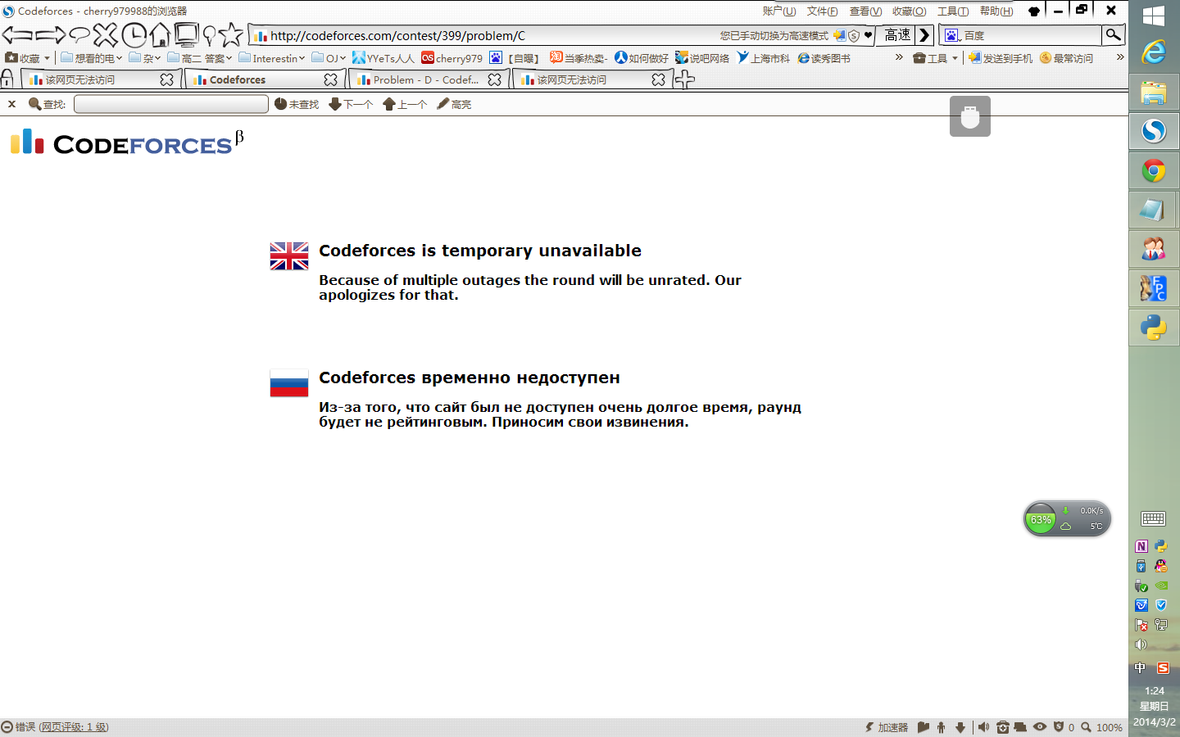This screenshot has height=737, width=1180.
Task: Expand the OJ bookmark folder
Action: point(328,58)
